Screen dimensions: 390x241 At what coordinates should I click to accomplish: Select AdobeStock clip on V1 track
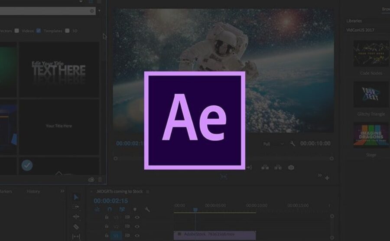(214, 235)
